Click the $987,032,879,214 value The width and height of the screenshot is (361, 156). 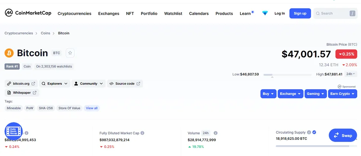114,140
